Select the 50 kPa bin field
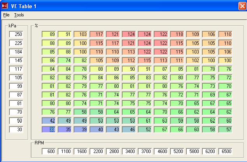The height and width of the screenshot is (162, 247). (x=16, y=121)
